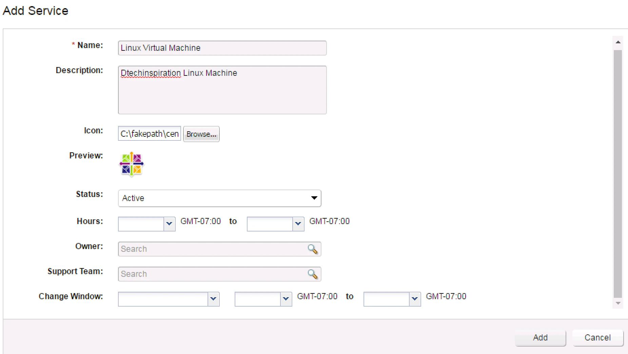Click the Support Team search magnifier icon
The image size is (628, 354).
(x=313, y=274)
